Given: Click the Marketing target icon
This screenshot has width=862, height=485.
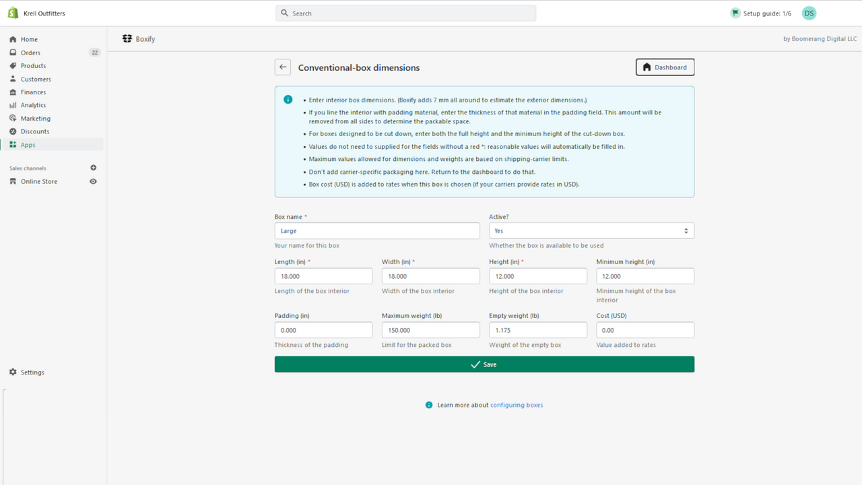Looking at the screenshot, I should (x=13, y=119).
